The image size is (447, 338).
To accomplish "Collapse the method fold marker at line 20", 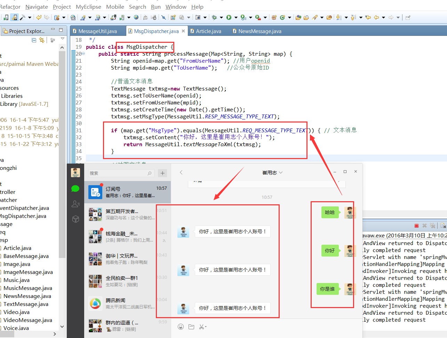I will click(x=83, y=54).
